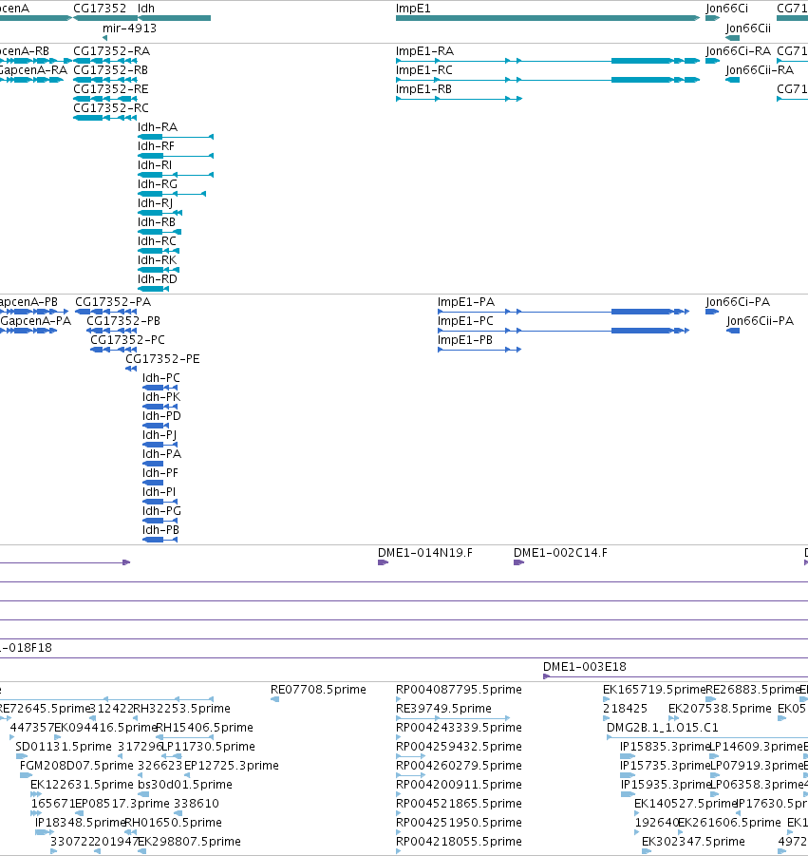
Task: Select transcript Idh-RF
Action: pyautogui.click(x=156, y=146)
